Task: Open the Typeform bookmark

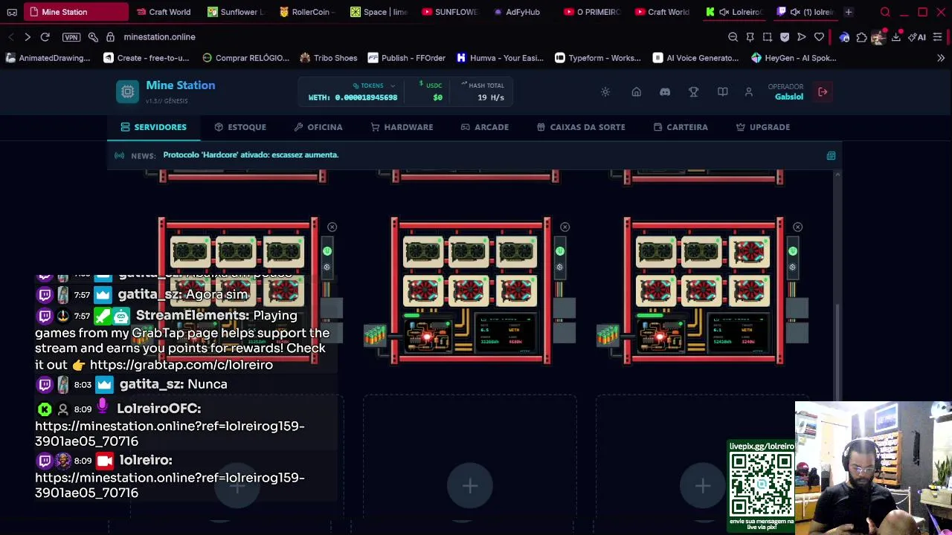Action: (597, 58)
